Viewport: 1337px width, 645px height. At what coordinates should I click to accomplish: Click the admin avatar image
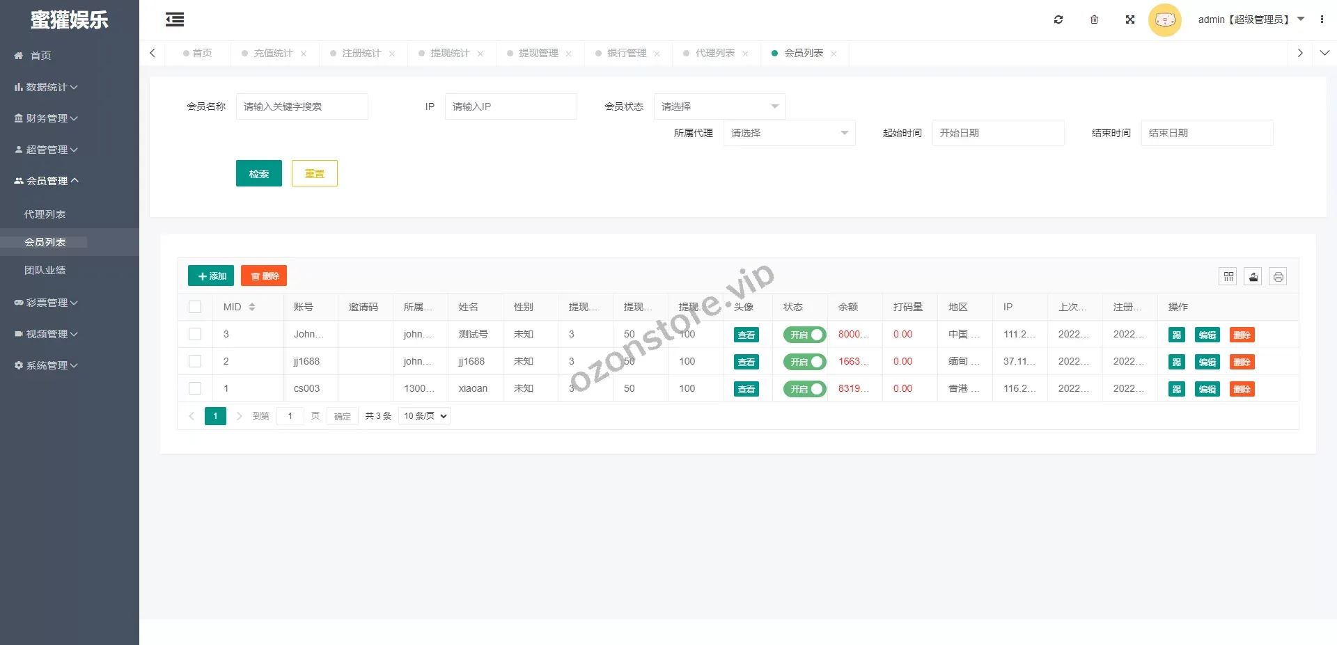tap(1164, 19)
